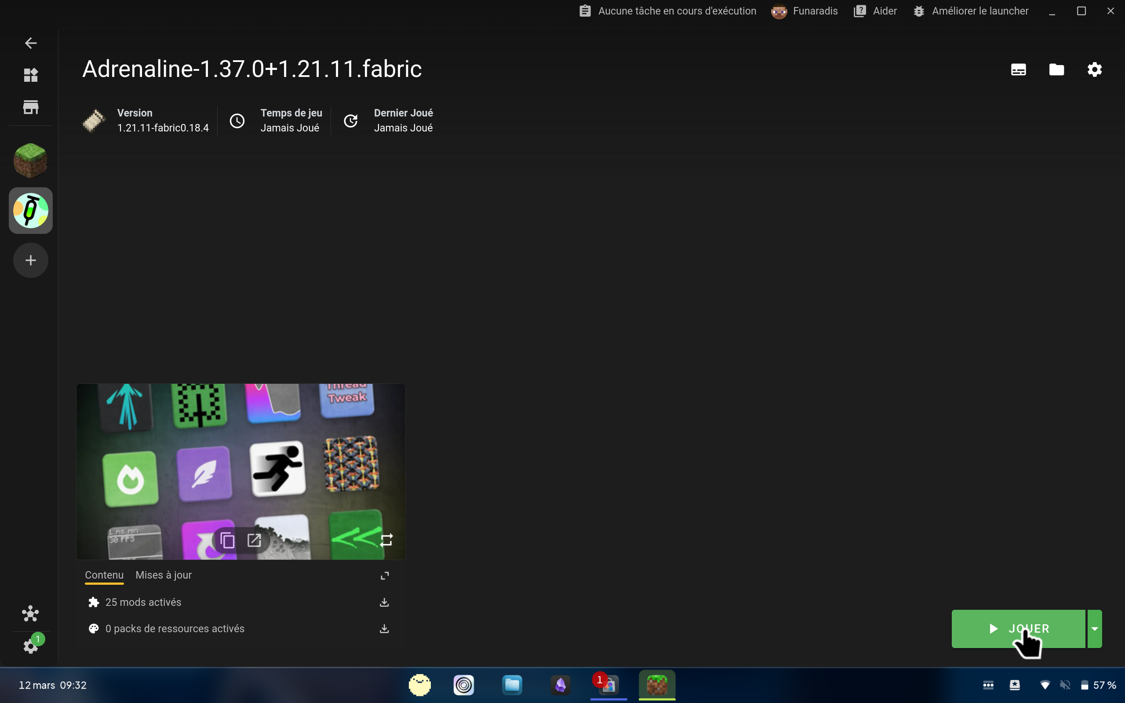The image size is (1125, 703).
Task: Open the purple crystal app in taskbar
Action: 560,685
